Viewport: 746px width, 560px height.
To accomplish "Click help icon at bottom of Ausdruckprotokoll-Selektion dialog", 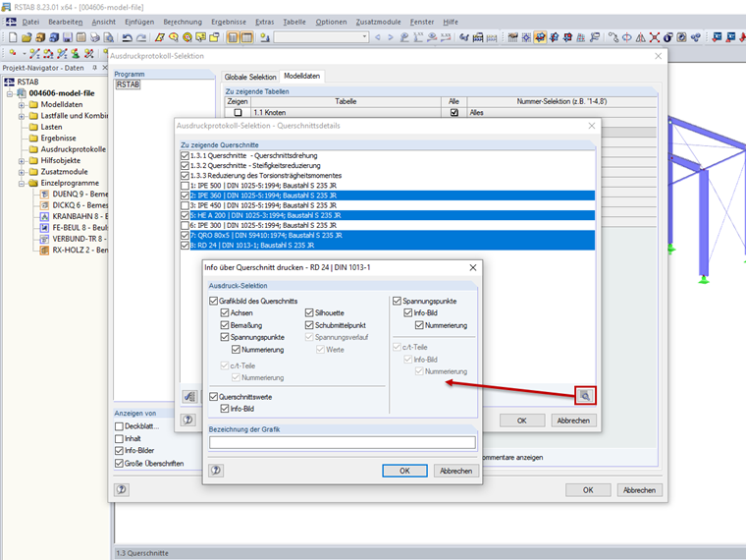I will point(122,489).
